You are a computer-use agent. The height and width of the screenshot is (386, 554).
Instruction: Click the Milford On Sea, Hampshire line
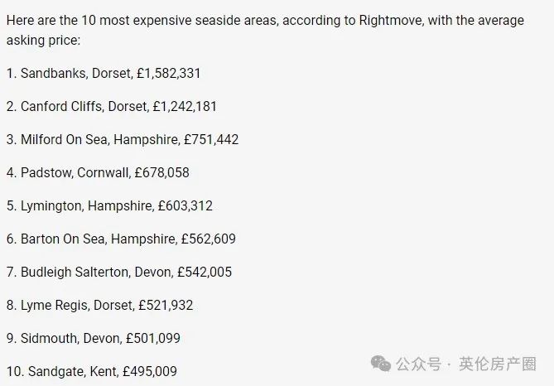pos(123,140)
